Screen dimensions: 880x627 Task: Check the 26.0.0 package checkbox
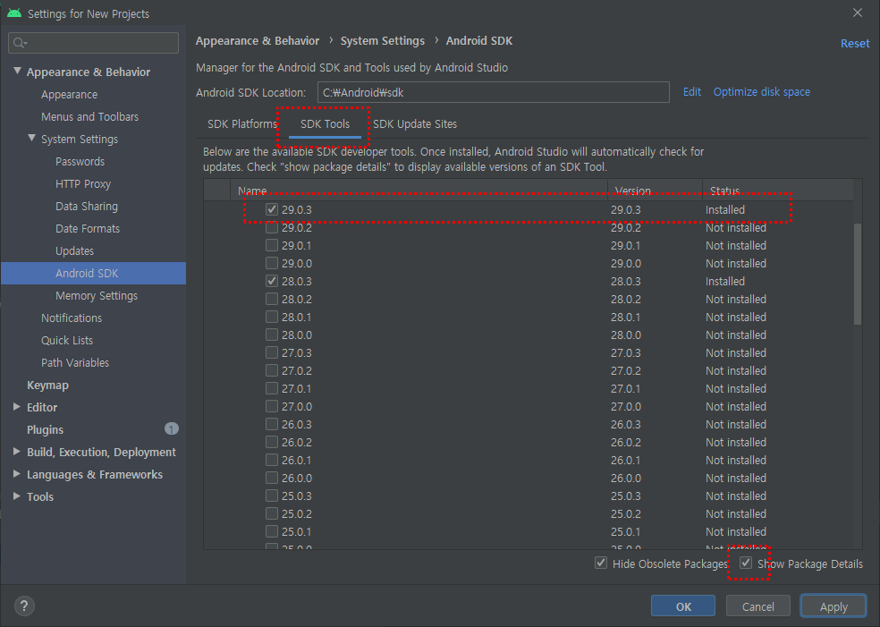pyautogui.click(x=272, y=478)
